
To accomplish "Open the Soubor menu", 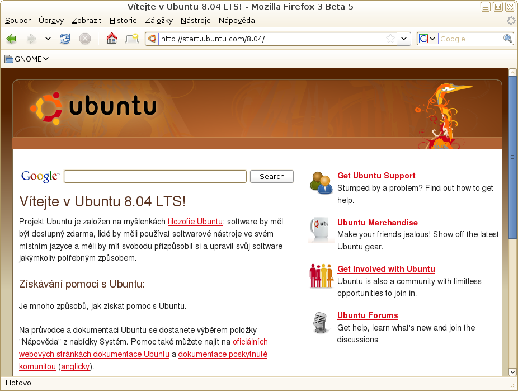I will click(18, 21).
